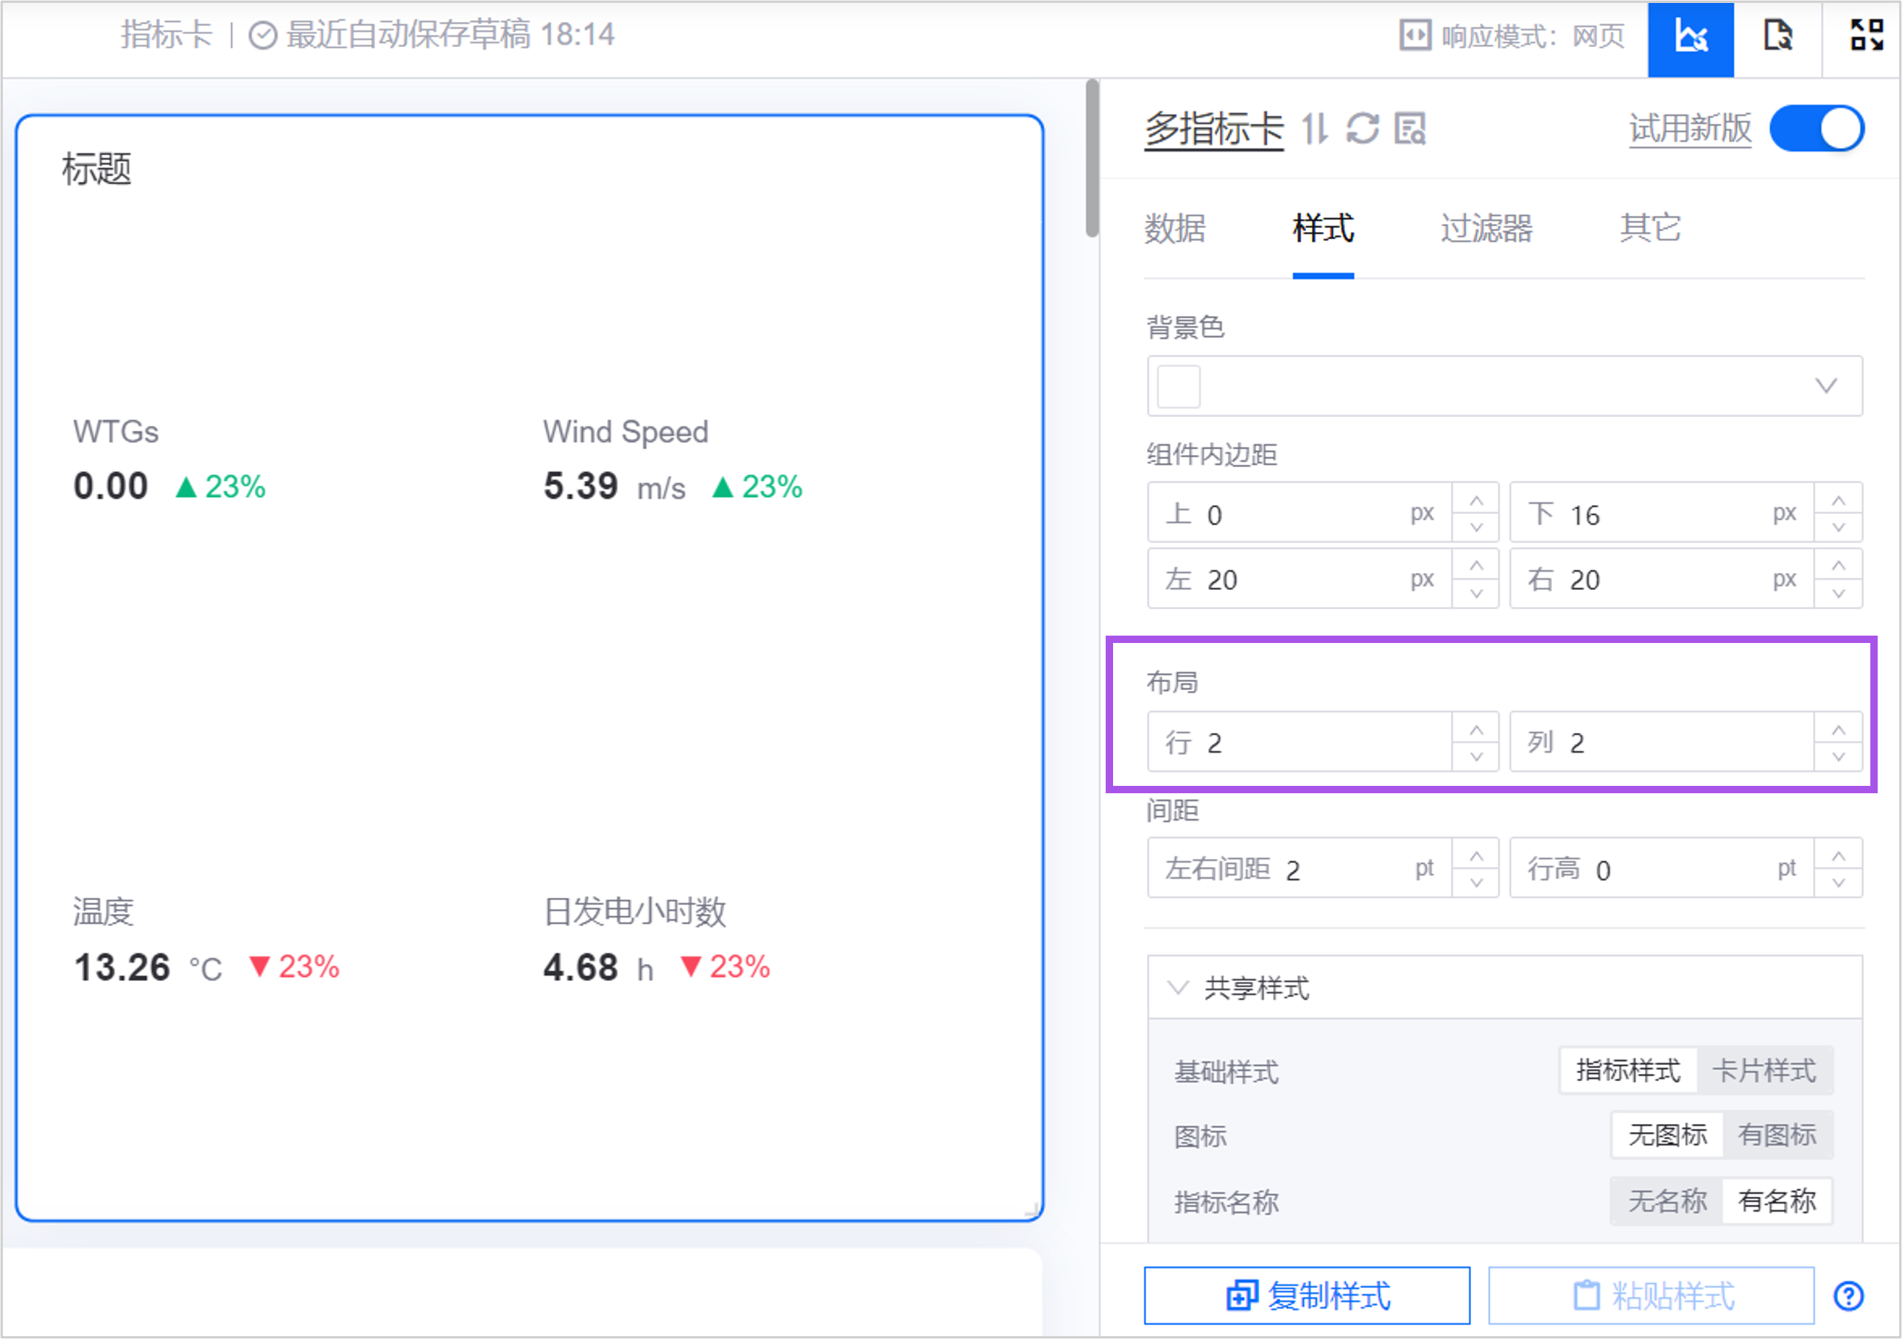Click the help question mark icon
Viewport: 1902px width, 1339px height.
1848,1296
